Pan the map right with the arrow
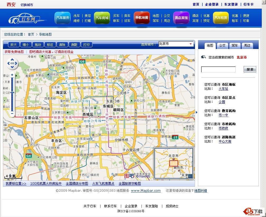Image resolution: width=266 pixels, height=217 pixels. tap(16, 63)
